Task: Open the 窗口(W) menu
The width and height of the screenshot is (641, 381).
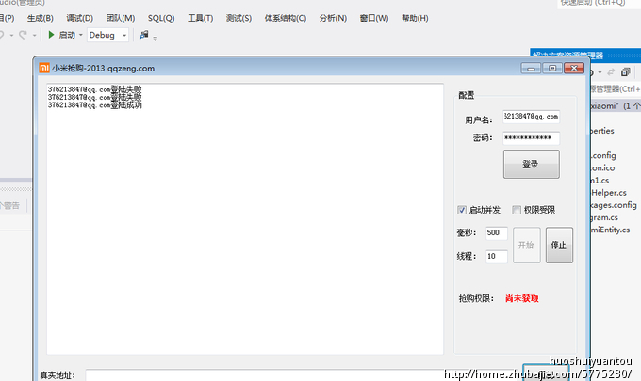Action: click(374, 18)
